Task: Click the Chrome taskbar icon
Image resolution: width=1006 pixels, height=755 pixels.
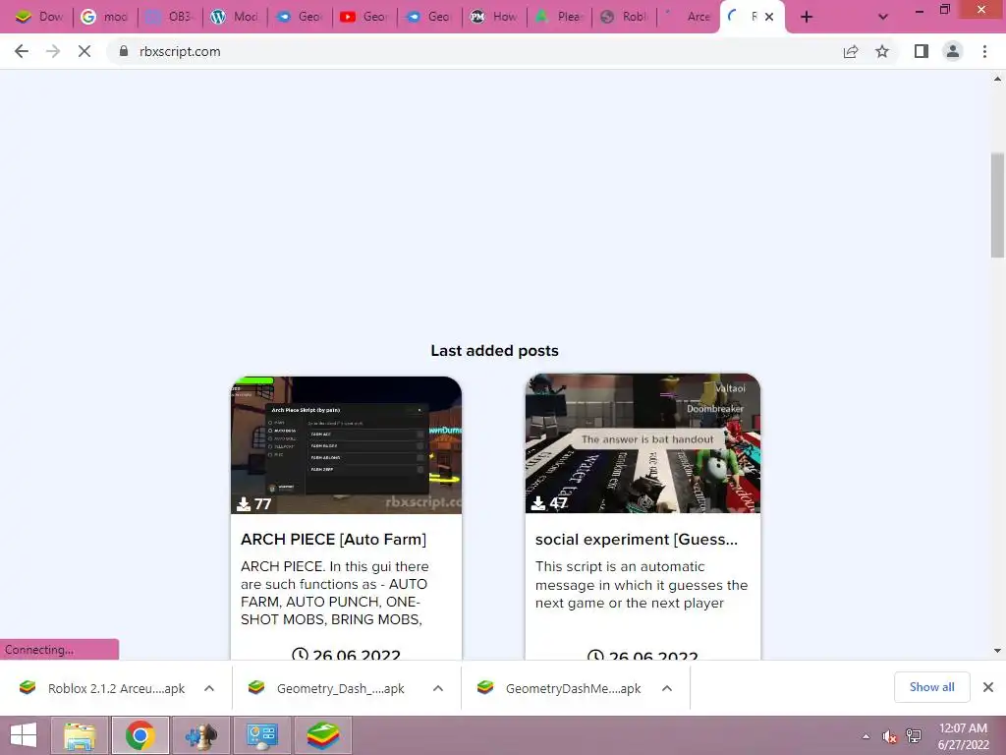Action: coord(140,735)
